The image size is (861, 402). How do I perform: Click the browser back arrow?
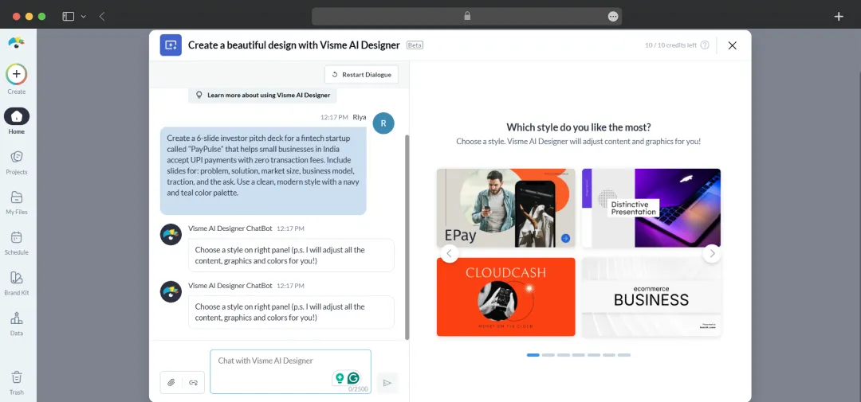pos(102,17)
